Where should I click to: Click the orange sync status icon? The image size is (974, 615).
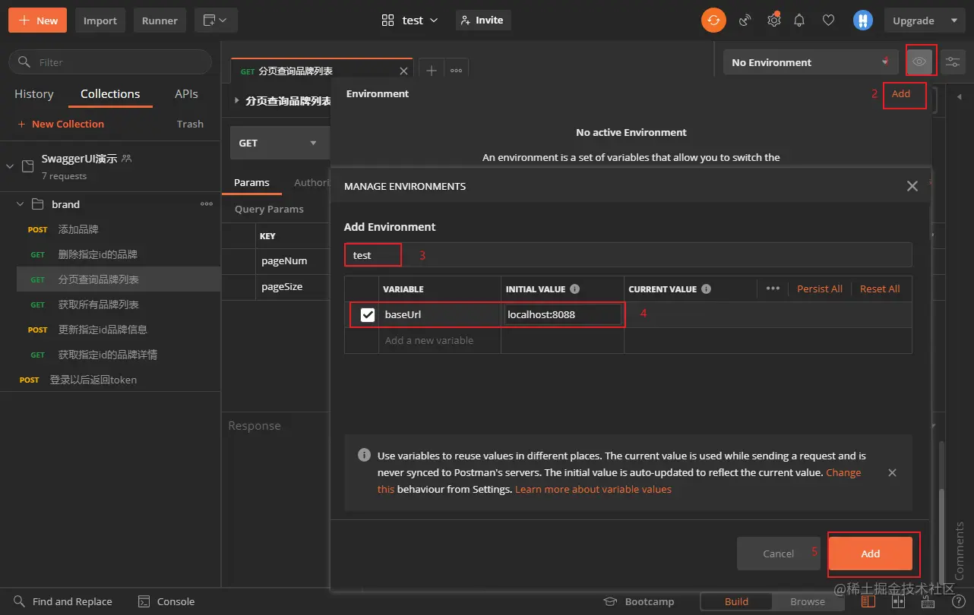pos(713,20)
